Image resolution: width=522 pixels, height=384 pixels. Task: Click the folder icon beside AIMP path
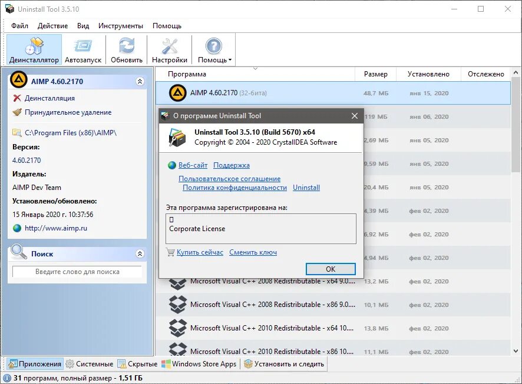click(x=17, y=132)
